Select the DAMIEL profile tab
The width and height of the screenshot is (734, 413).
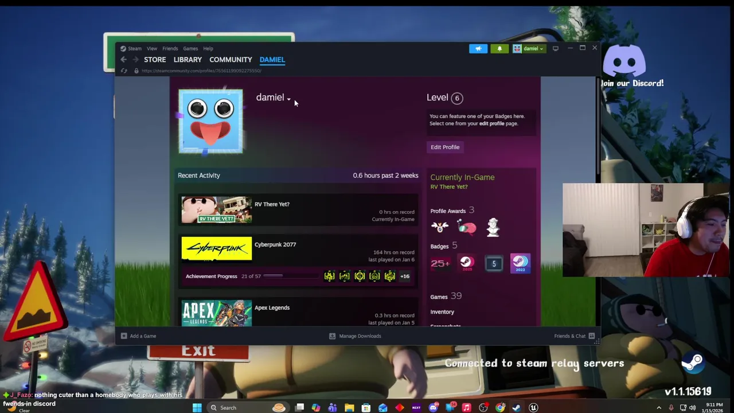pyautogui.click(x=272, y=60)
